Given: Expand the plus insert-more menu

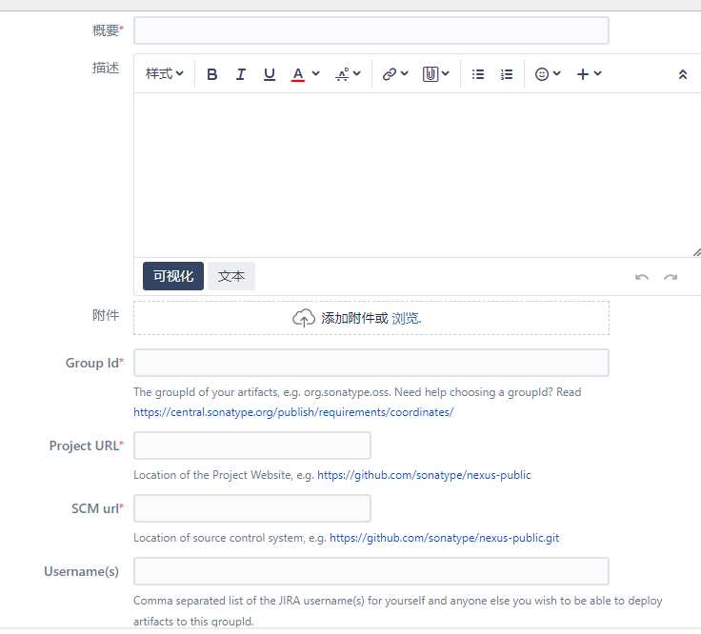Looking at the screenshot, I should coord(589,74).
